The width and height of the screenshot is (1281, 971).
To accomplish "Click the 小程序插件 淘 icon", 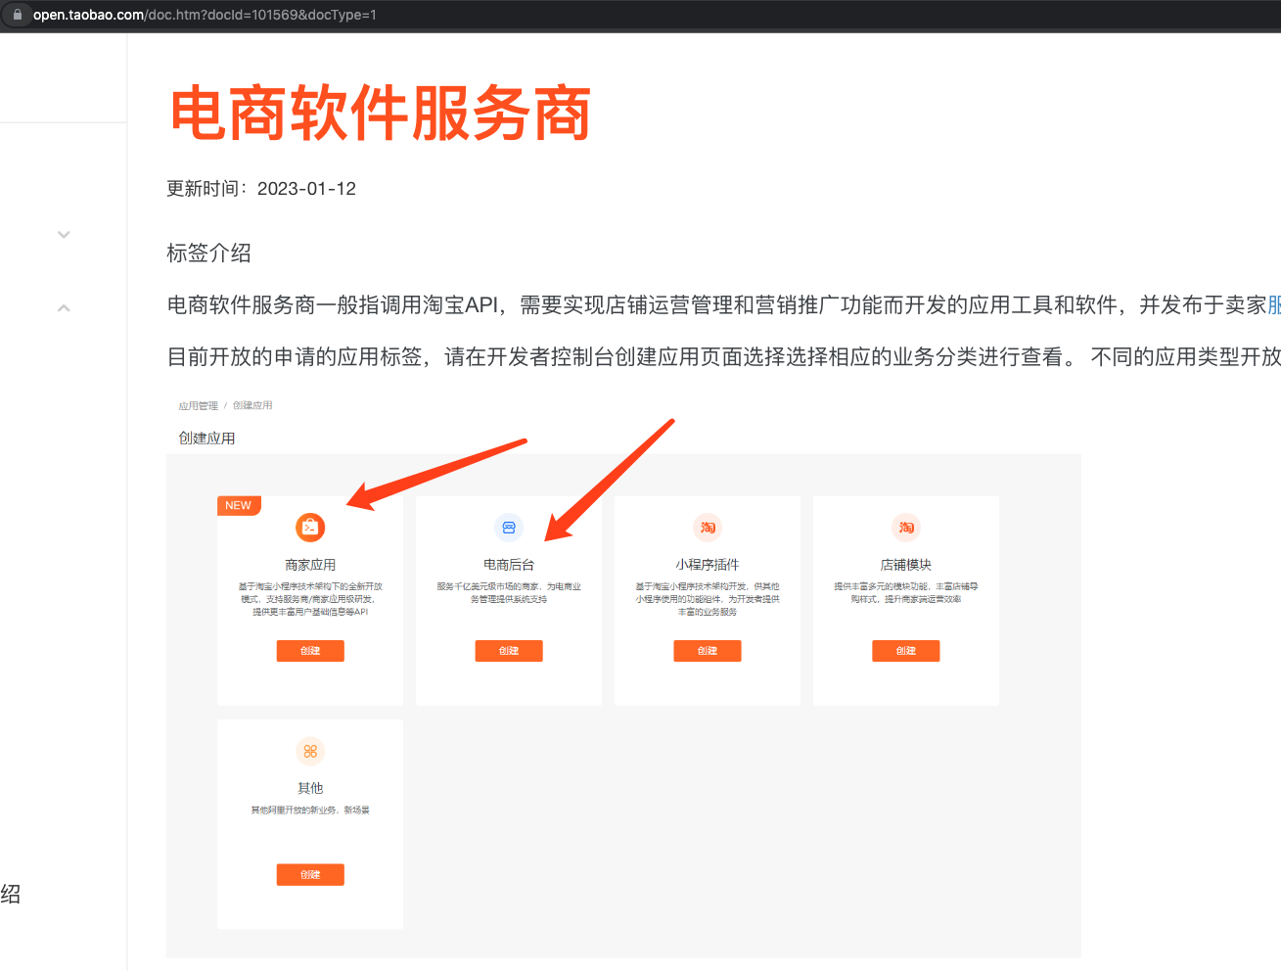I will [708, 528].
